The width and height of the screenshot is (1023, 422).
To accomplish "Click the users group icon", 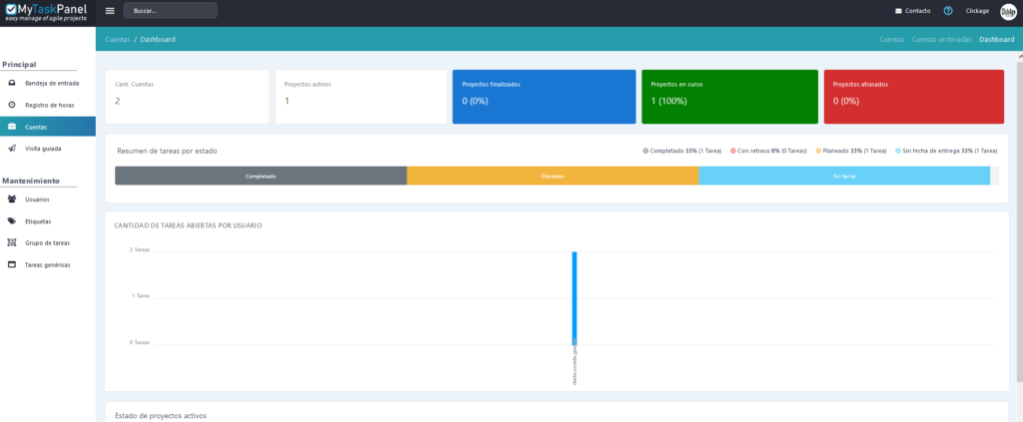I will point(12,200).
